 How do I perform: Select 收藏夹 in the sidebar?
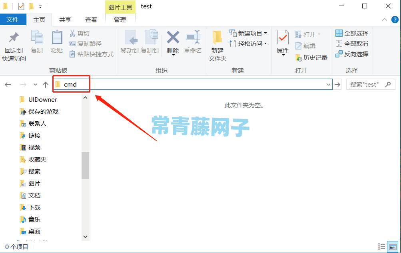click(33, 160)
